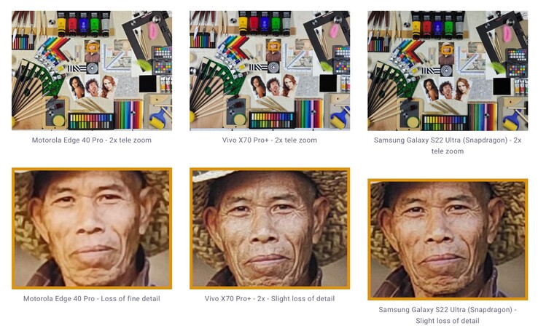Open Motorola Edge 40 Pro tele zoom chart image
The image size is (538, 331).
pyautogui.click(x=92, y=71)
